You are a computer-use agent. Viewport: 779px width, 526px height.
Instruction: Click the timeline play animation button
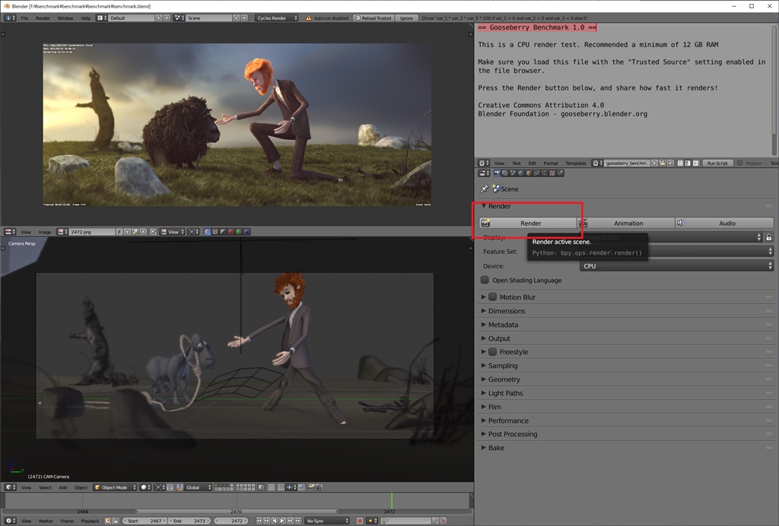(x=283, y=521)
